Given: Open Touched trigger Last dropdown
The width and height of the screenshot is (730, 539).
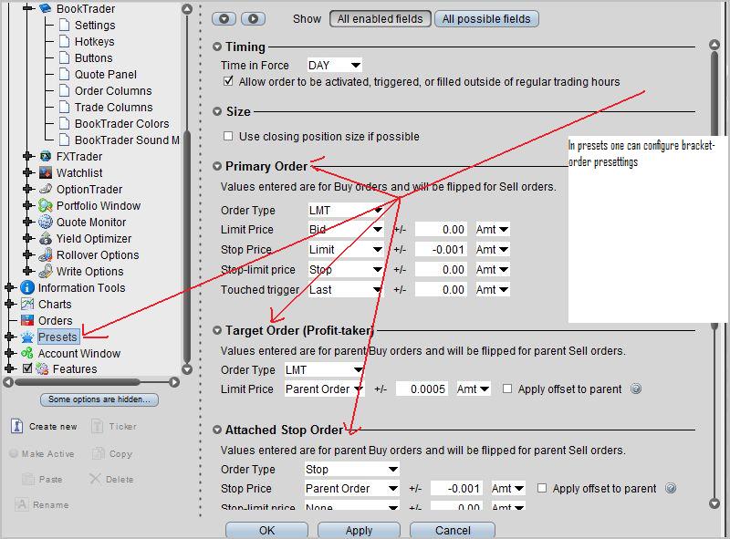Looking at the screenshot, I should pyautogui.click(x=346, y=289).
